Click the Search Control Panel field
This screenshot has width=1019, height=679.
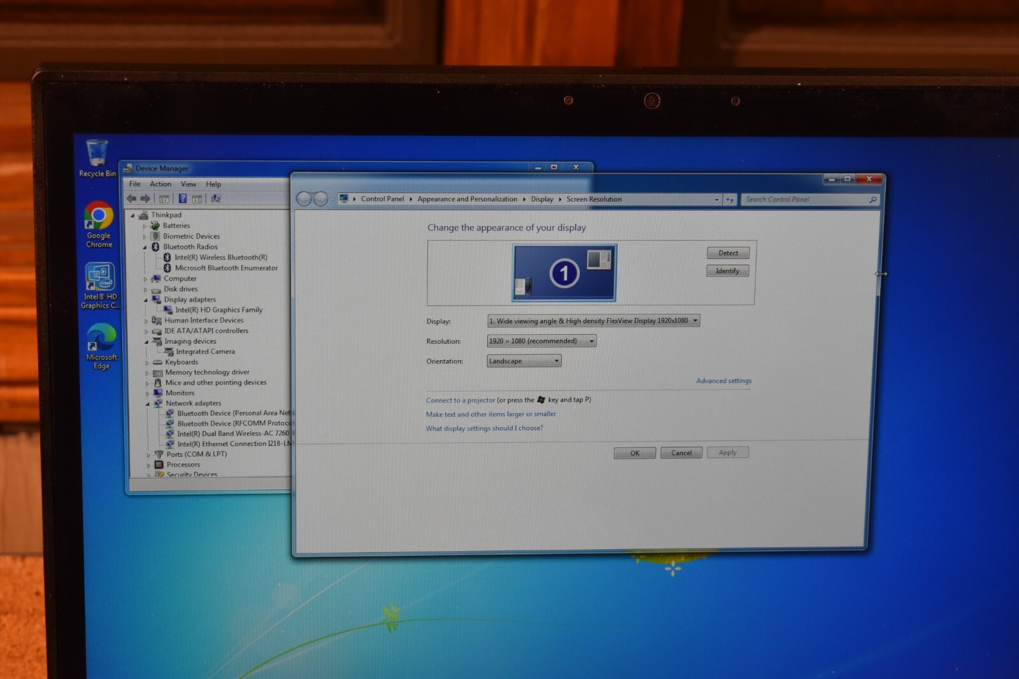click(x=810, y=199)
